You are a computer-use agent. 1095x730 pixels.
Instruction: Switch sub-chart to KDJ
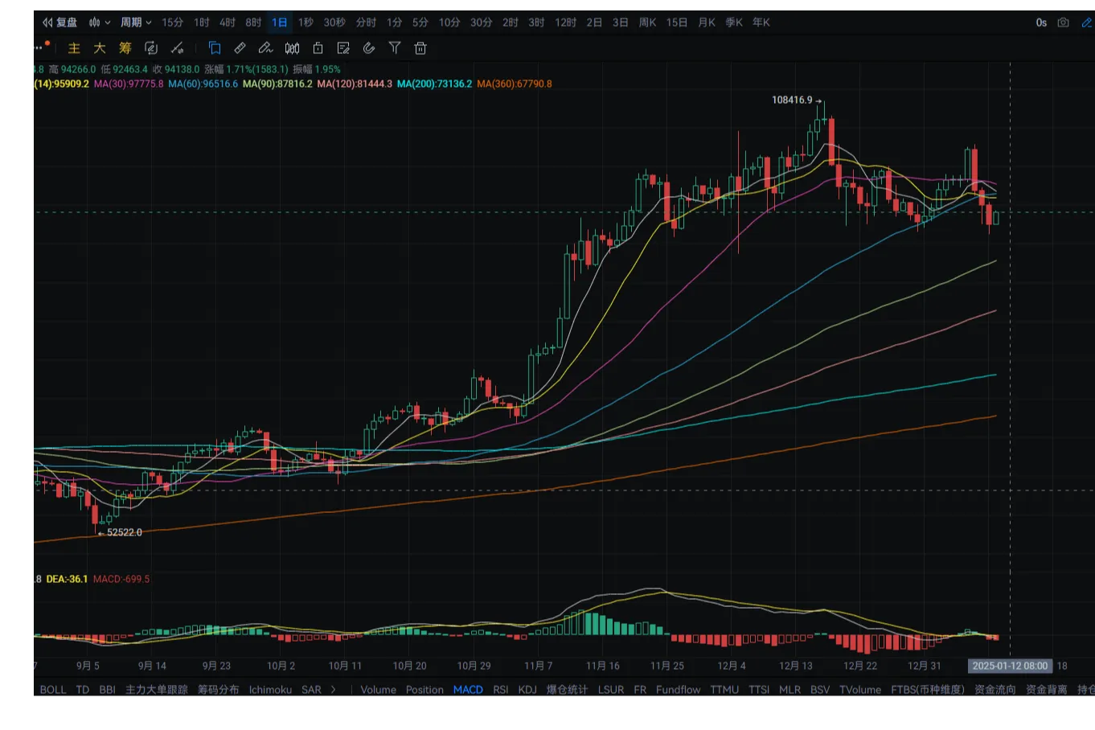pos(527,690)
